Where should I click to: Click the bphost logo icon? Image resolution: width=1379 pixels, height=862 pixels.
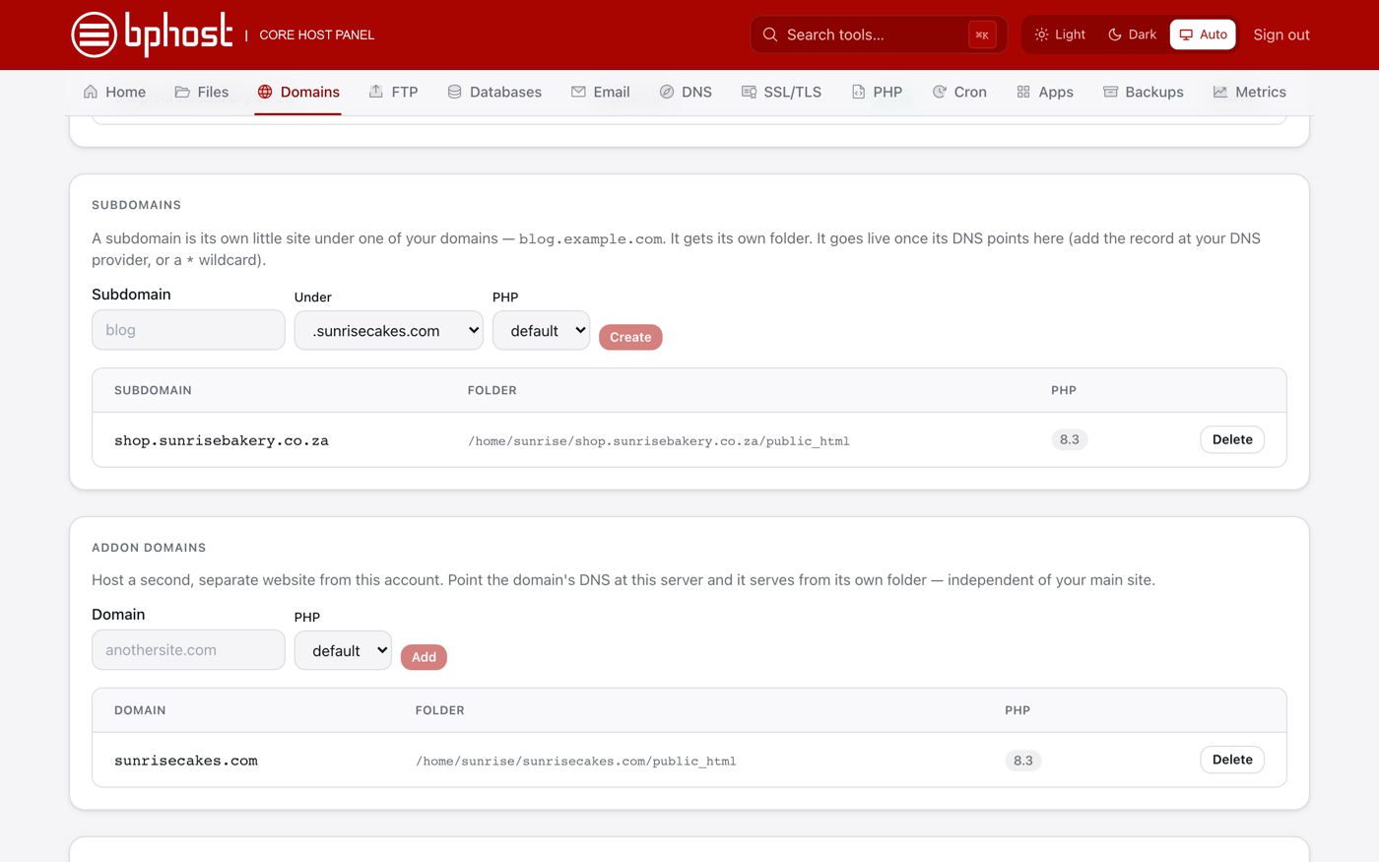(x=95, y=34)
